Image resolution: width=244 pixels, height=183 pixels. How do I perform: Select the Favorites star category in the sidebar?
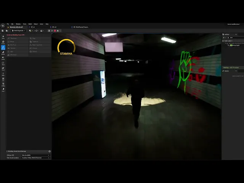point(3,37)
